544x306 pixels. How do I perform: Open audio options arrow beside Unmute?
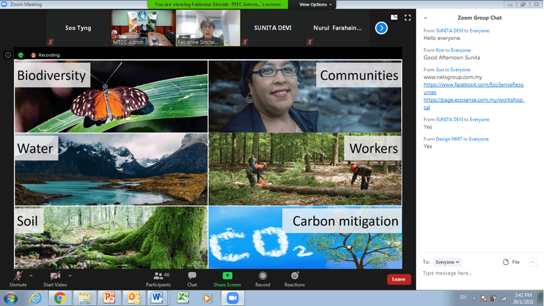coord(31,276)
